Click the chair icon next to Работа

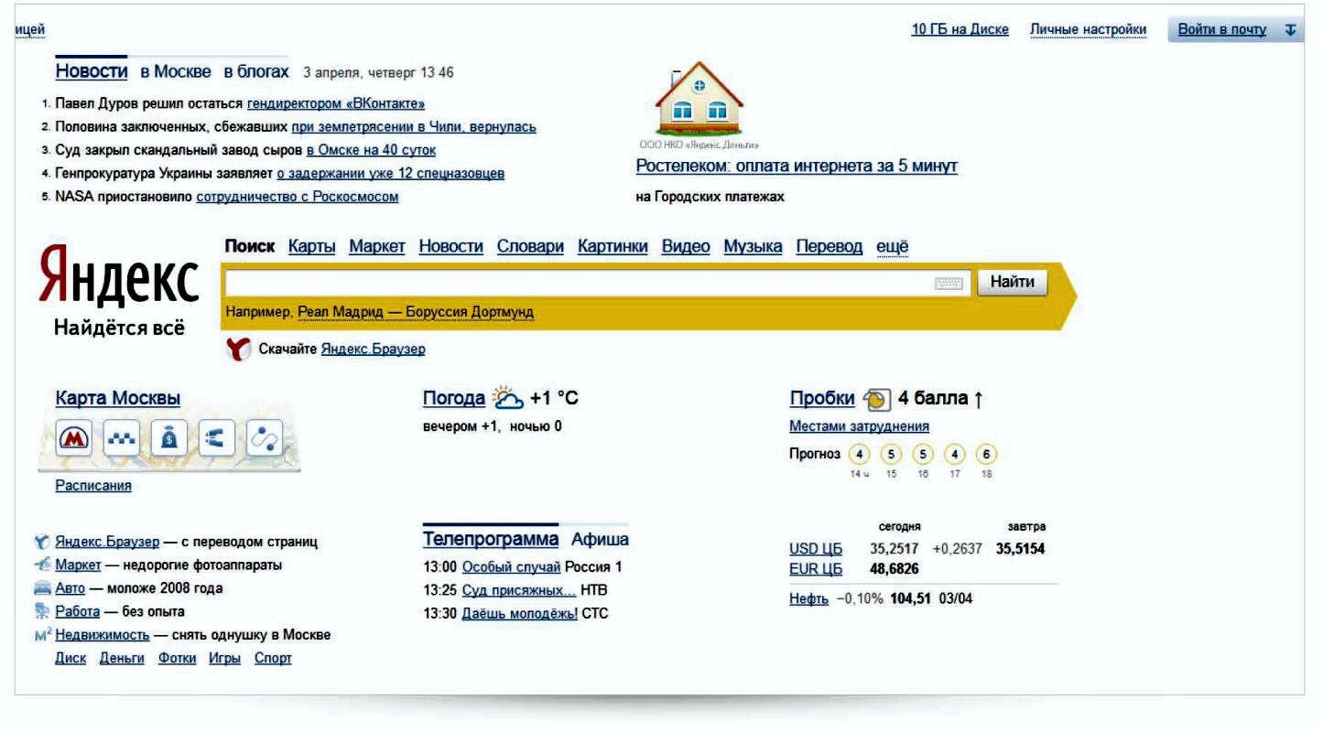coord(42,612)
